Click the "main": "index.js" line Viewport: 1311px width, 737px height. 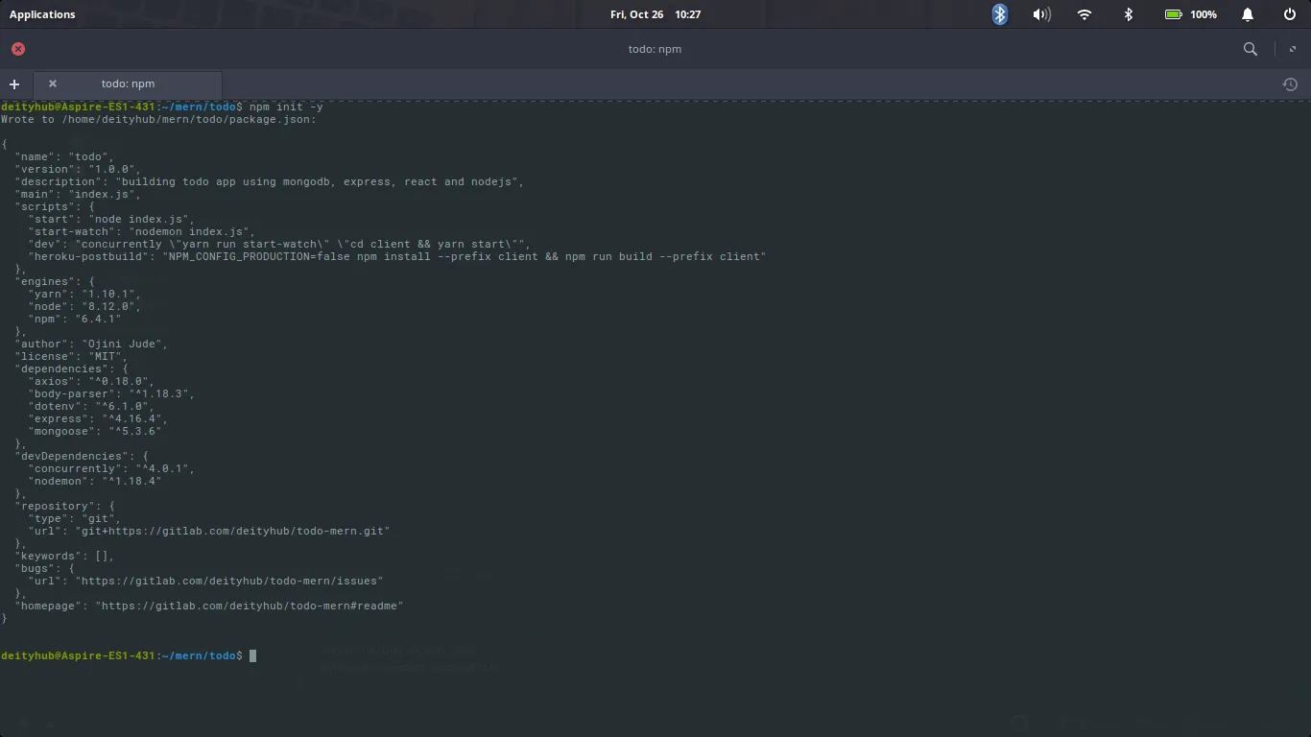[78, 194]
